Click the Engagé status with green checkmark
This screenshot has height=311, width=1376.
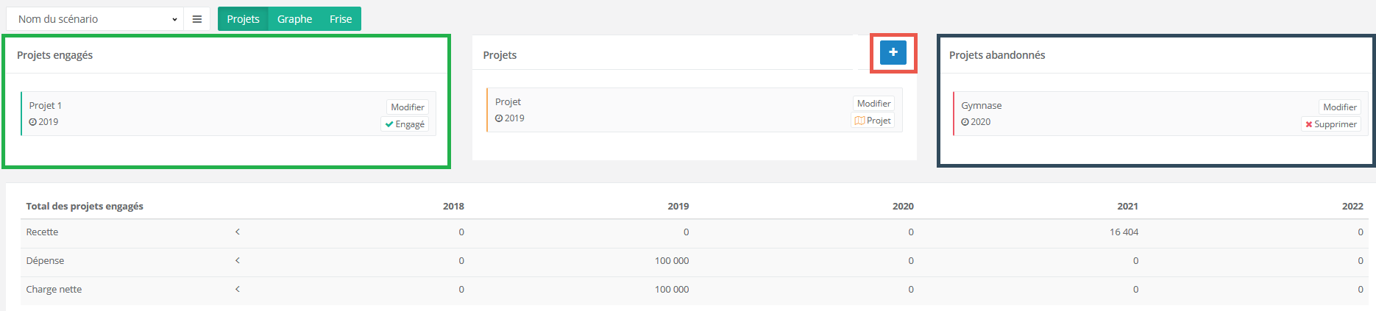[405, 124]
